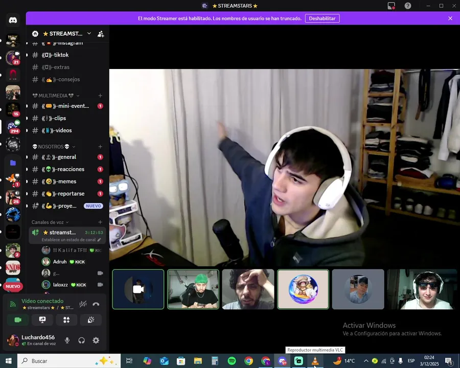Open the proye... channel marked NUEVO
Viewport: 460px width, 368px height.
67,206
